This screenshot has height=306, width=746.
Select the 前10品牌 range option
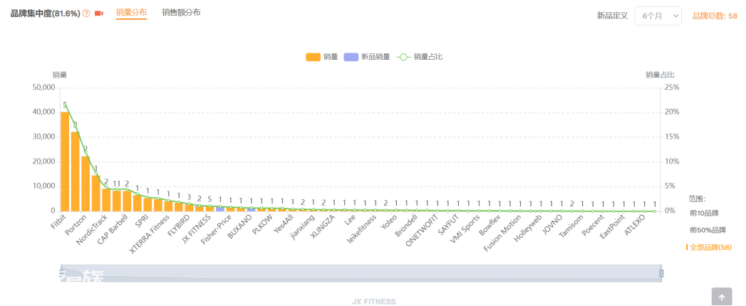pos(704,213)
